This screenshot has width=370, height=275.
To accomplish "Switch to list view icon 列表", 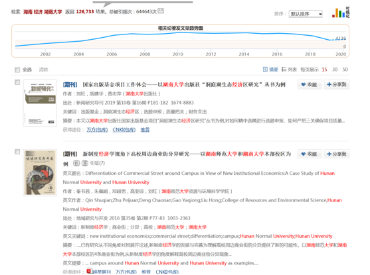I will pos(289,70).
